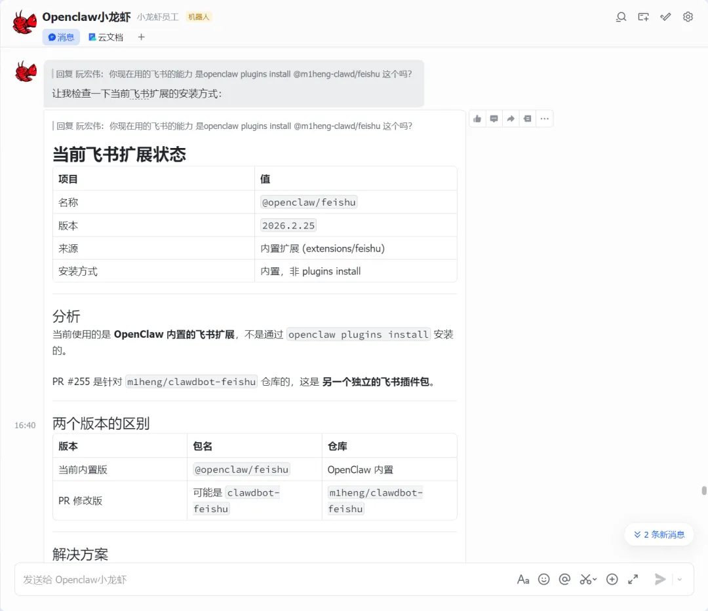Click the 小龙虾员工 label

click(157, 17)
